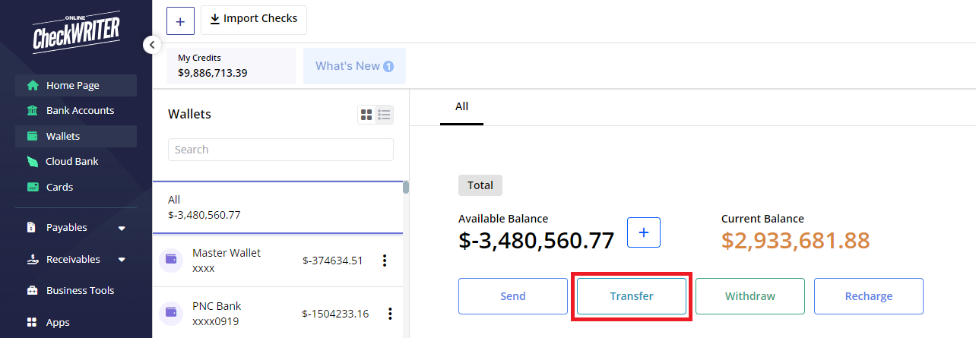976x338 pixels.
Task: Expand the Receivables menu
Action: point(122,260)
